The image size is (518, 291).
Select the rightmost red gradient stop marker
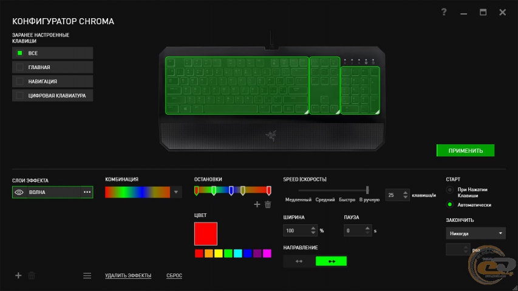click(x=269, y=191)
